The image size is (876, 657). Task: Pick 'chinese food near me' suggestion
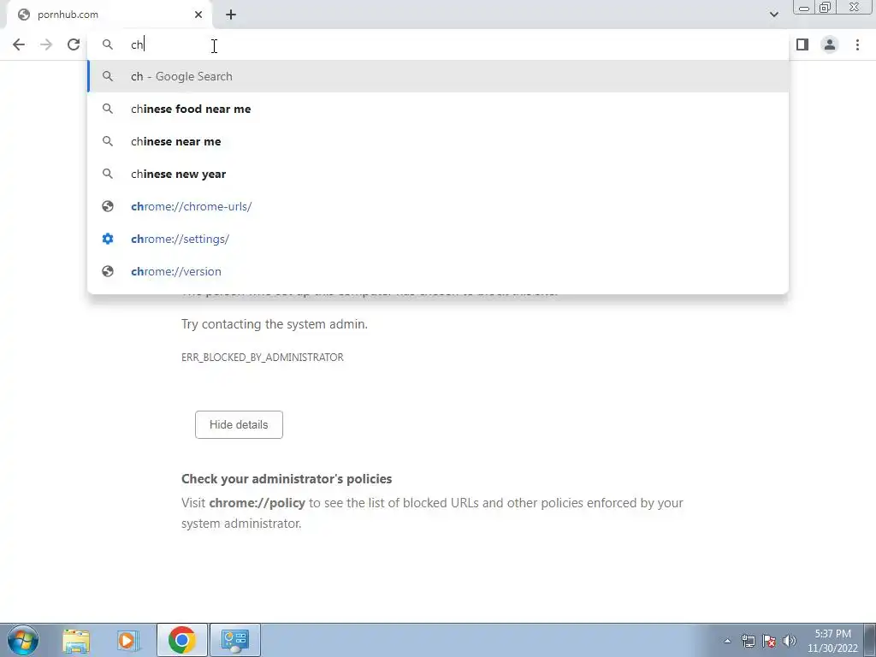point(438,109)
